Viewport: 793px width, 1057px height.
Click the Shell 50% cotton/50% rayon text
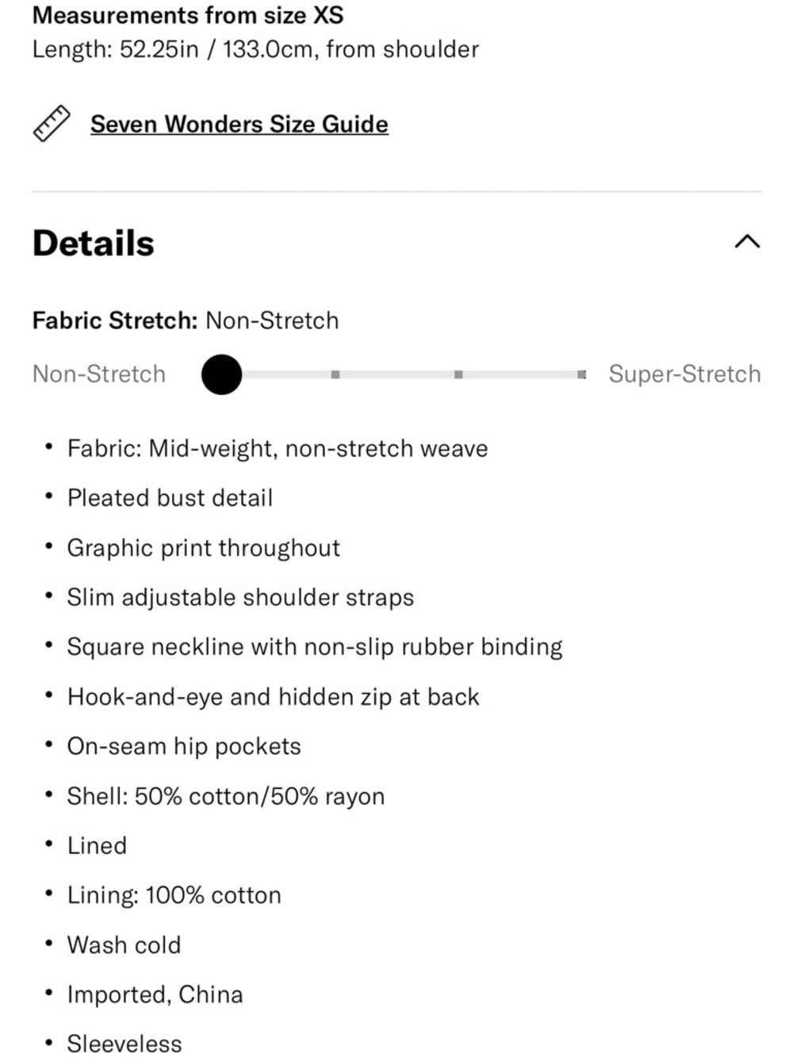226,796
